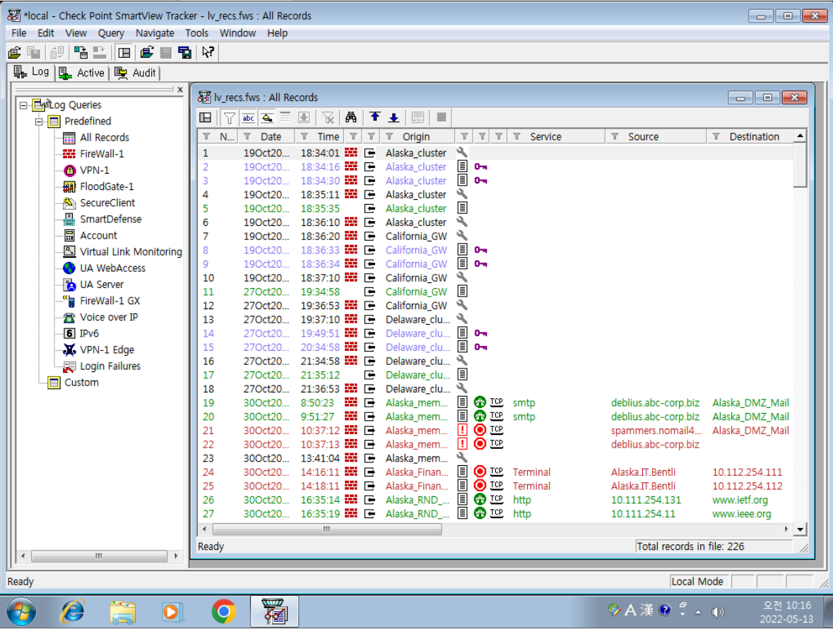
Task: Select the VPN-1 Edge query
Action: tap(107, 350)
